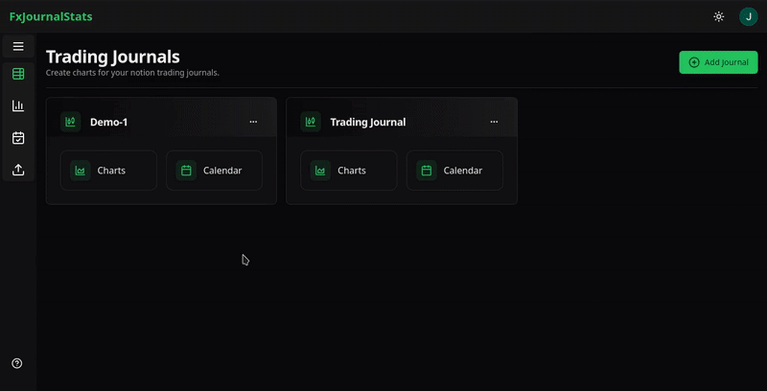The height and width of the screenshot is (391, 767).
Task: Open the Demo-1 three-dot options menu
Action: [x=253, y=122]
